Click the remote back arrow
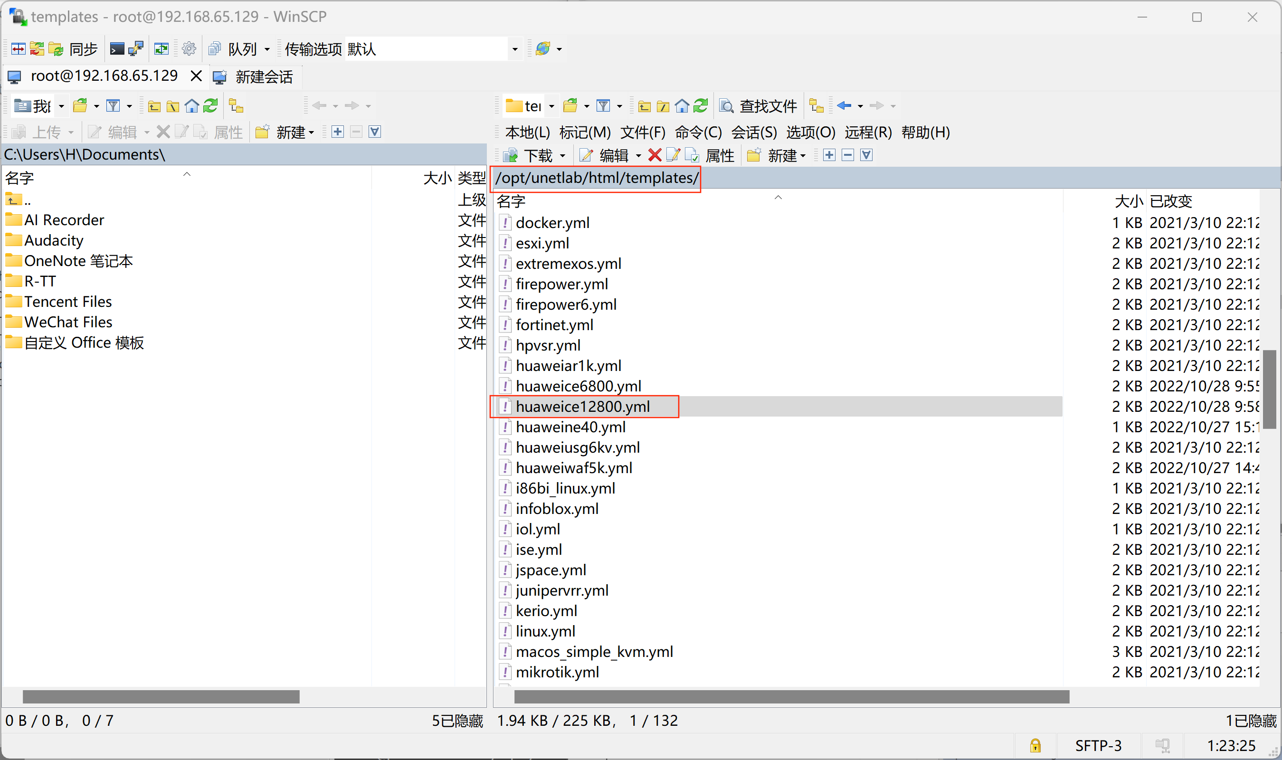The image size is (1282, 760). click(x=844, y=105)
